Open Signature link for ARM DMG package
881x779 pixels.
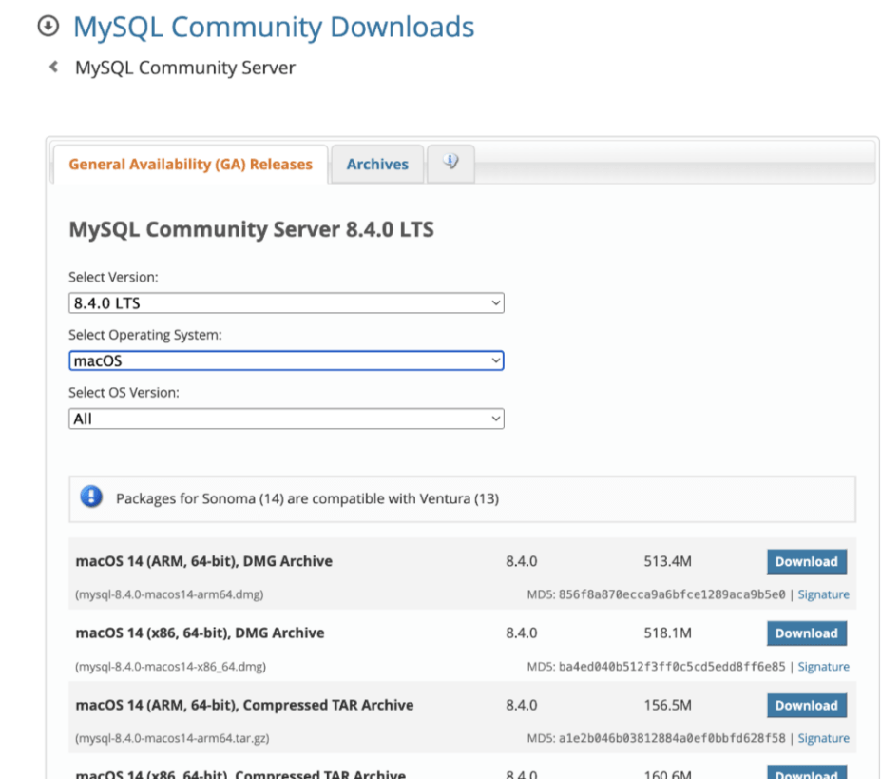pos(823,594)
